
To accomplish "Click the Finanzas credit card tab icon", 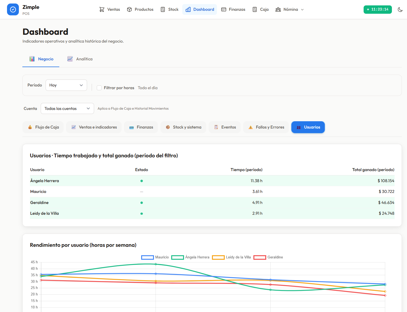I will [x=132, y=127].
